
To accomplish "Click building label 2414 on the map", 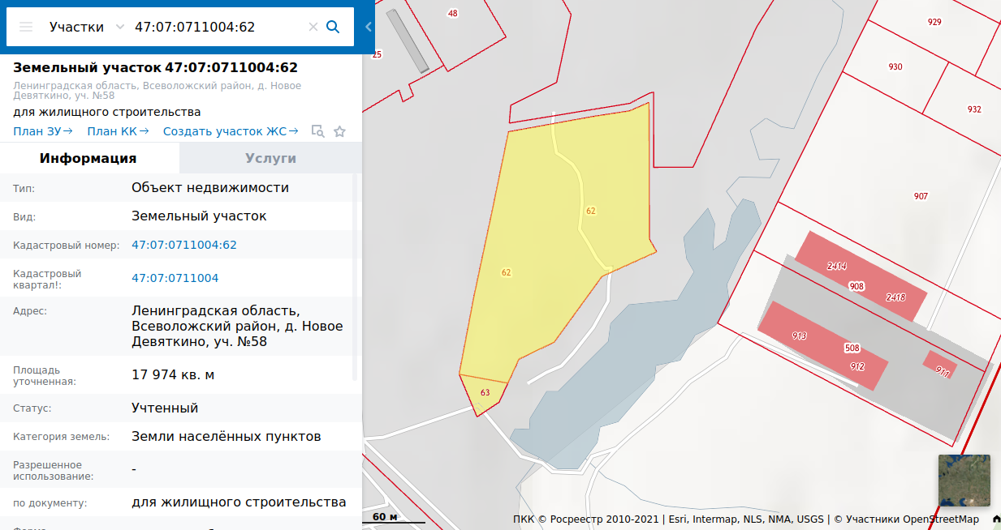I will tap(837, 266).
